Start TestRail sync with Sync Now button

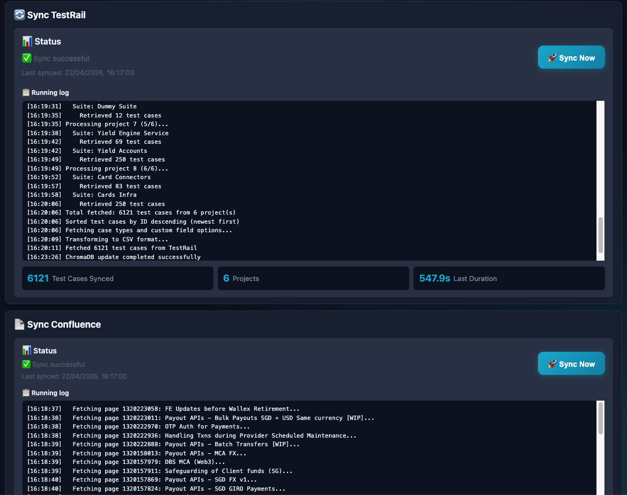tap(571, 57)
